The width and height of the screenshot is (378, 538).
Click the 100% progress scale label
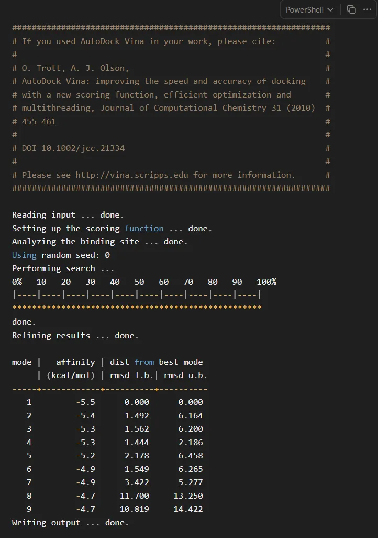click(x=266, y=282)
